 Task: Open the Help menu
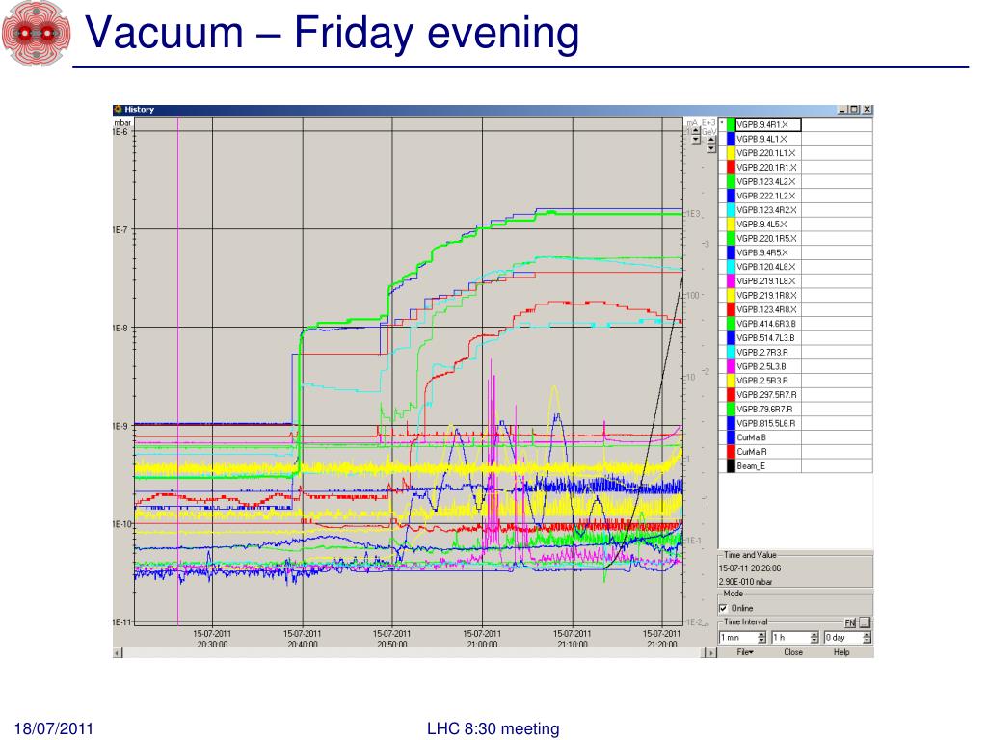(841, 652)
